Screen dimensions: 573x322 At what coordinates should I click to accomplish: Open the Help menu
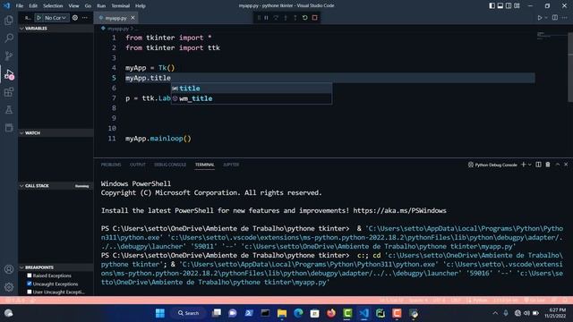(141, 6)
